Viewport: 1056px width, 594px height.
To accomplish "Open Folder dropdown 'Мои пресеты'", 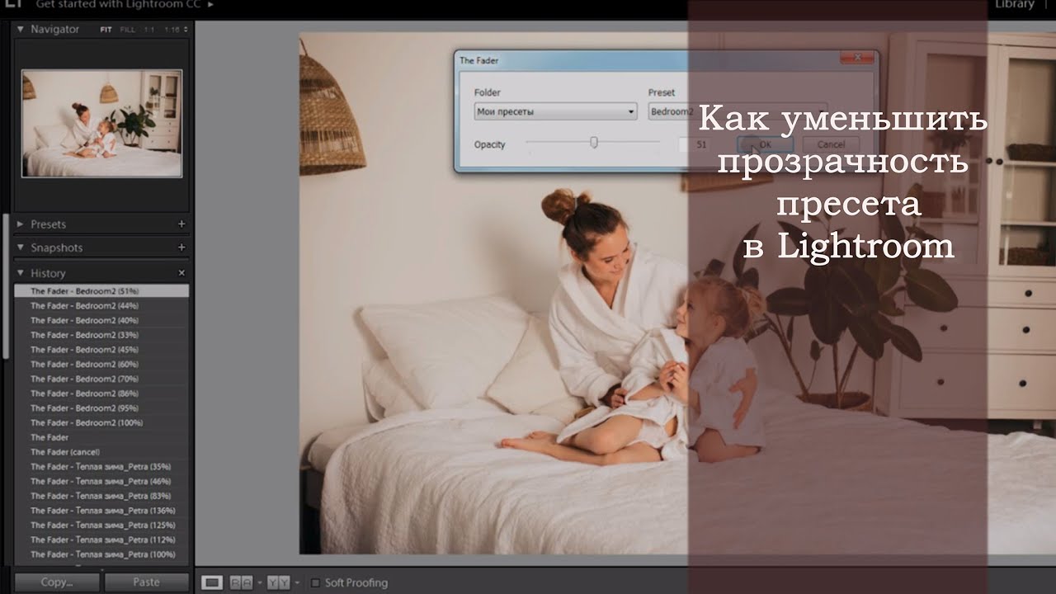I will [556, 111].
